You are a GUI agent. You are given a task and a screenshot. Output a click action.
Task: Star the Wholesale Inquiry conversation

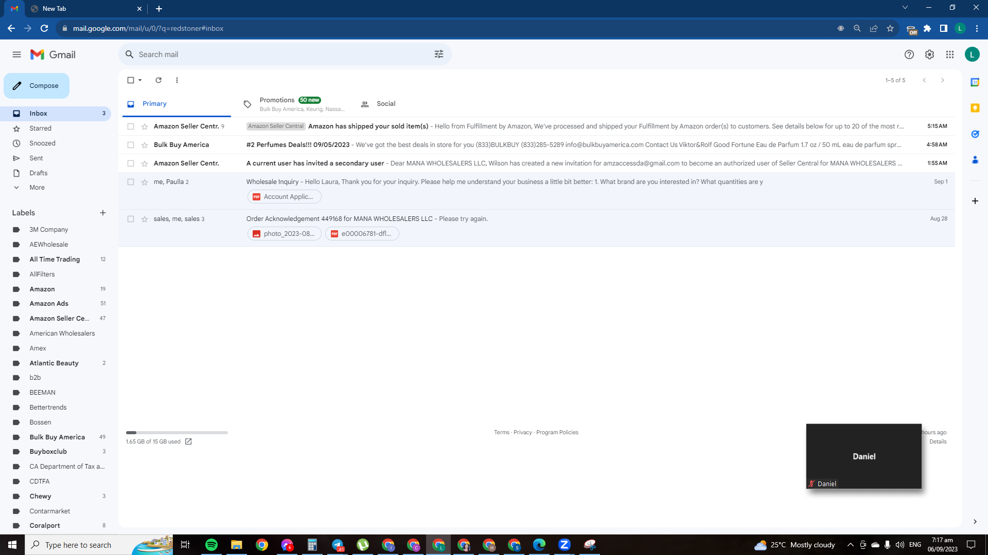click(145, 182)
